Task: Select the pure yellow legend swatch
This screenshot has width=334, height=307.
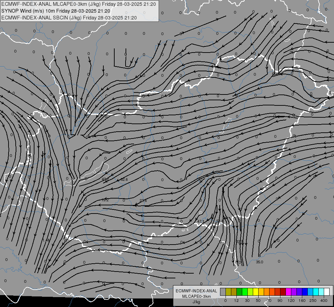Action: coord(256,292)
